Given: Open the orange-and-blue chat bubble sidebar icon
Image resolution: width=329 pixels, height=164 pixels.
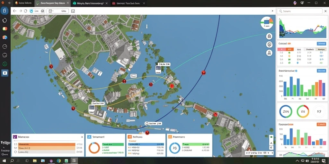Looking at the screenshot, I should (x=4, y=37).
